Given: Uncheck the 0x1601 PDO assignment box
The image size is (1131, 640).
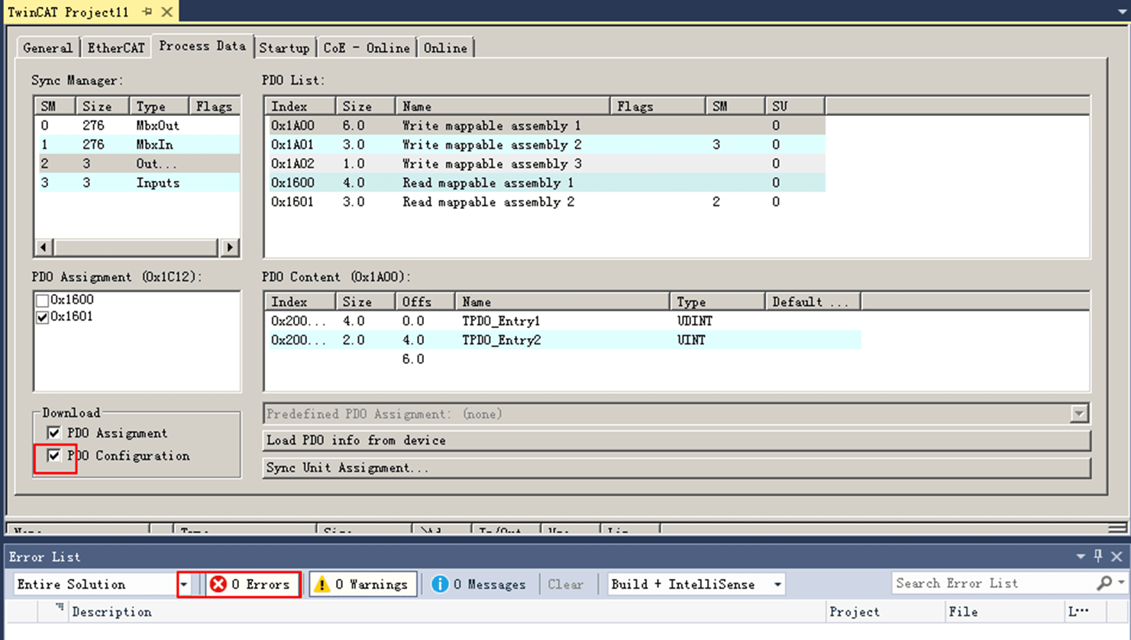Looking at the screenshot, I should 43,317.
